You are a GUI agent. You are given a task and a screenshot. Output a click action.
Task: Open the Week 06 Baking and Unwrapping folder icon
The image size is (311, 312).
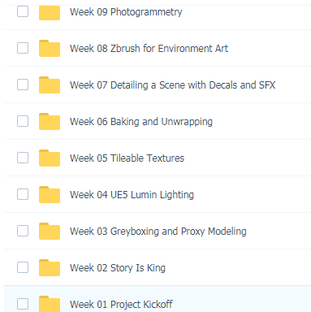click(50, 122)
